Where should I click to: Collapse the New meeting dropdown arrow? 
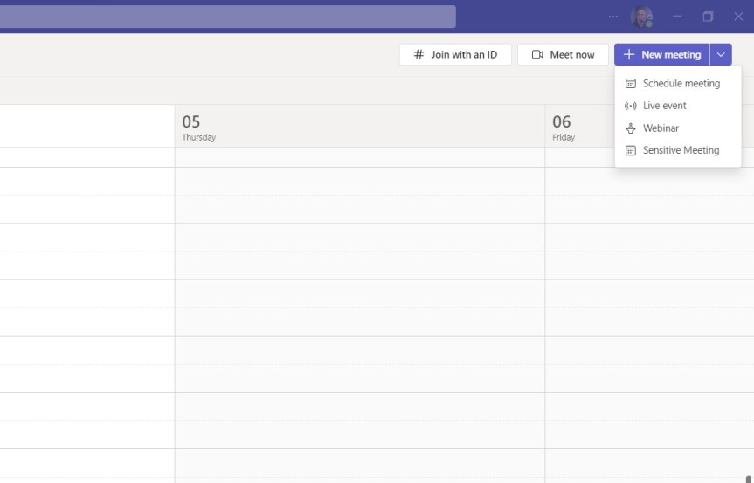(x=721, y=54)
